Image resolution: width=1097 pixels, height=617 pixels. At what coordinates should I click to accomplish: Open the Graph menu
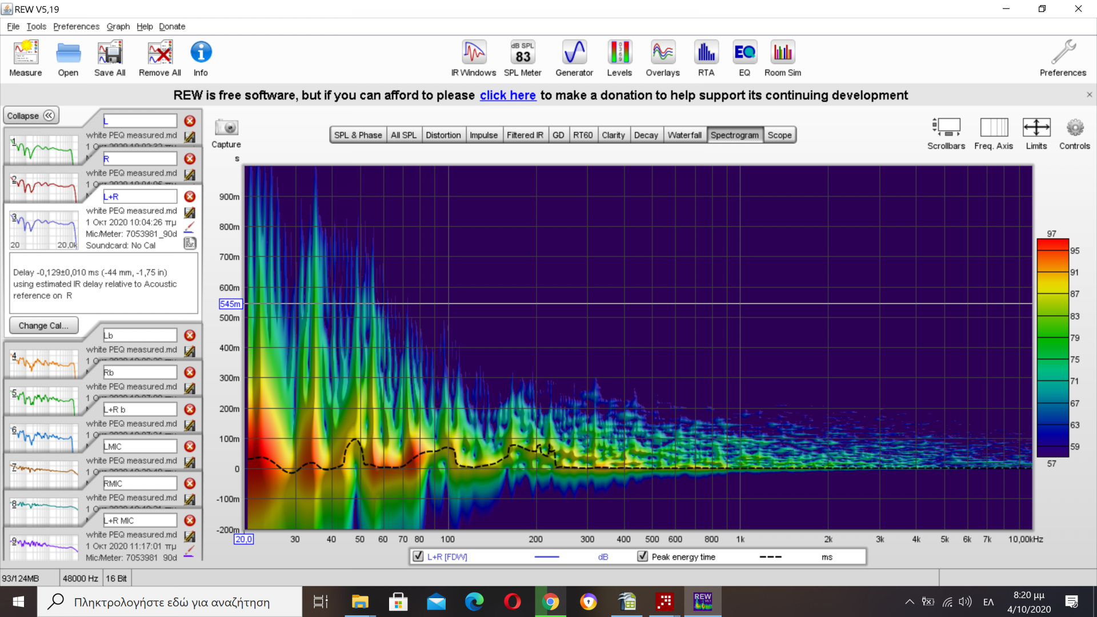(x=118, y=26)
